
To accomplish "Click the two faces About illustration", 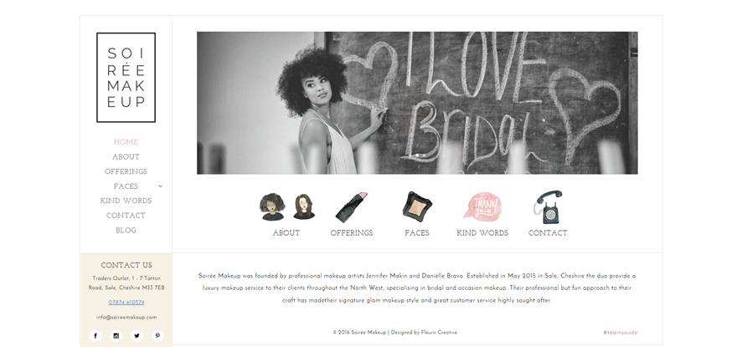I will click(286, 206).
